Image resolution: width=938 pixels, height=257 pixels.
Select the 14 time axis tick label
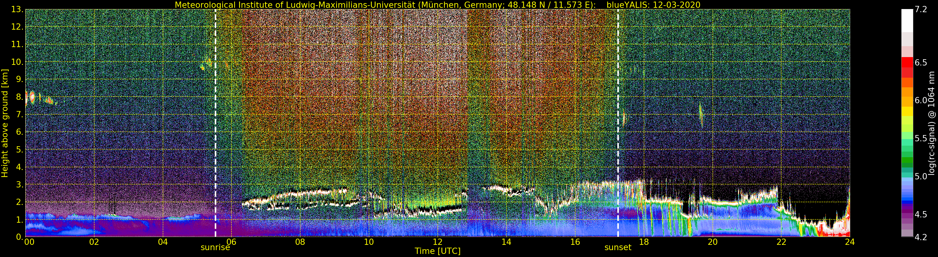tap(506, 242)
